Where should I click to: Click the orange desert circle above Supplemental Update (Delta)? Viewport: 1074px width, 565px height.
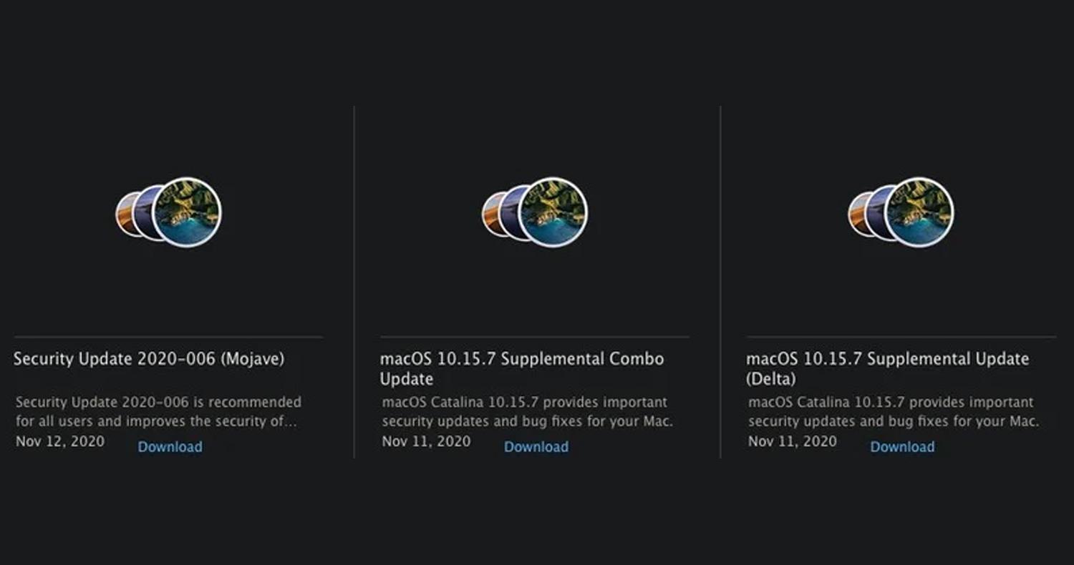pyautogui.click(x=856, y=214)
